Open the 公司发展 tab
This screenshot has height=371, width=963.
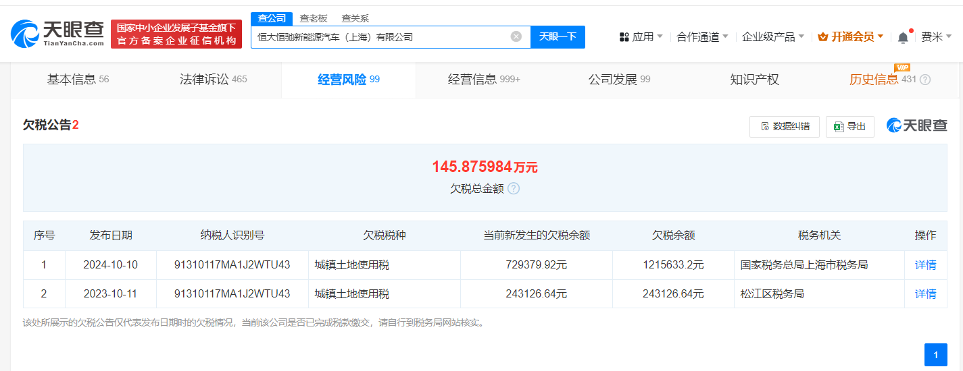tap(619, 80)
